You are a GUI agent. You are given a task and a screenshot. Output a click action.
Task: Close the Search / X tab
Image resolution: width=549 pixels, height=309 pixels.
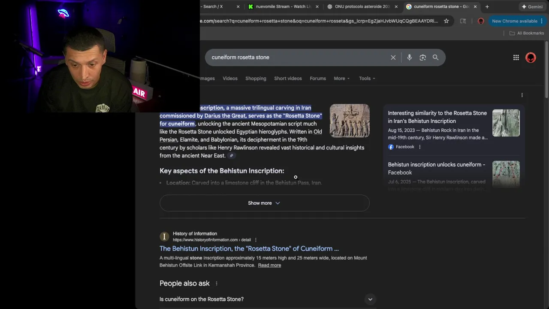[238, 6]
